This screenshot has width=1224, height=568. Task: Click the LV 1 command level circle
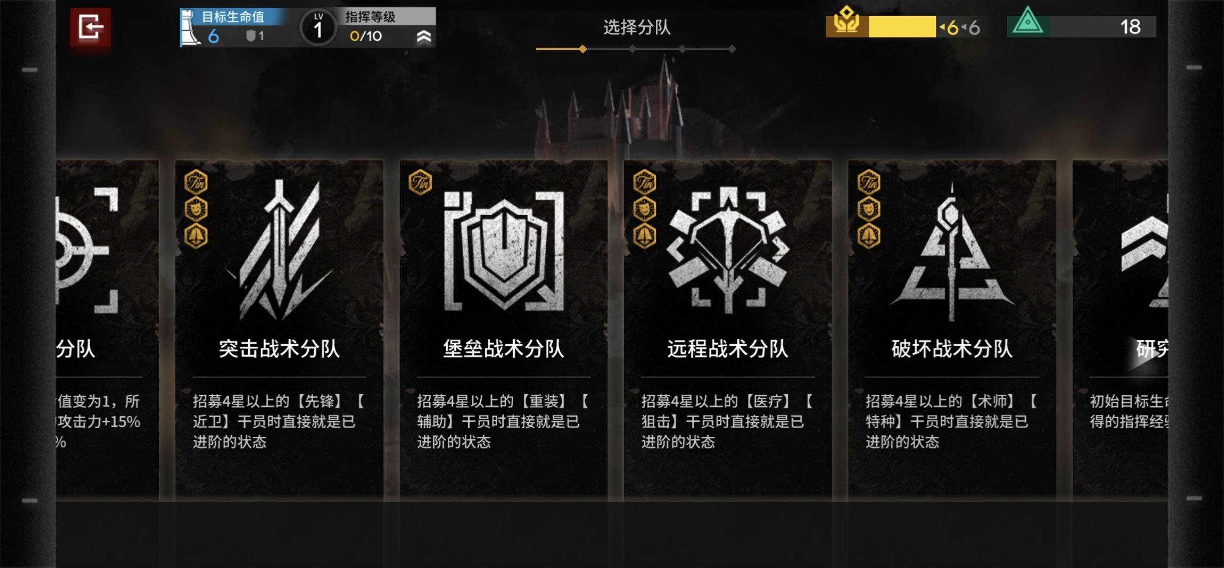point(318,28)
